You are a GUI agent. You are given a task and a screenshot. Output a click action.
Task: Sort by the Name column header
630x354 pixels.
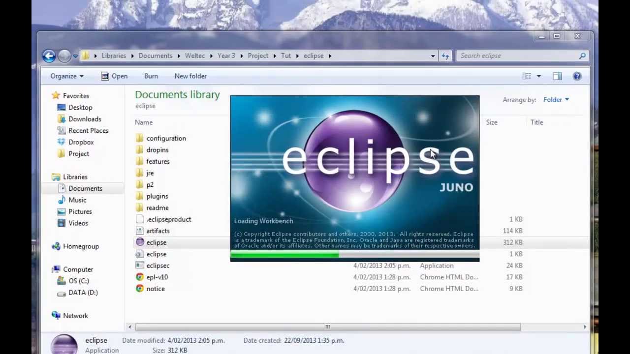[x=144, y=122]
